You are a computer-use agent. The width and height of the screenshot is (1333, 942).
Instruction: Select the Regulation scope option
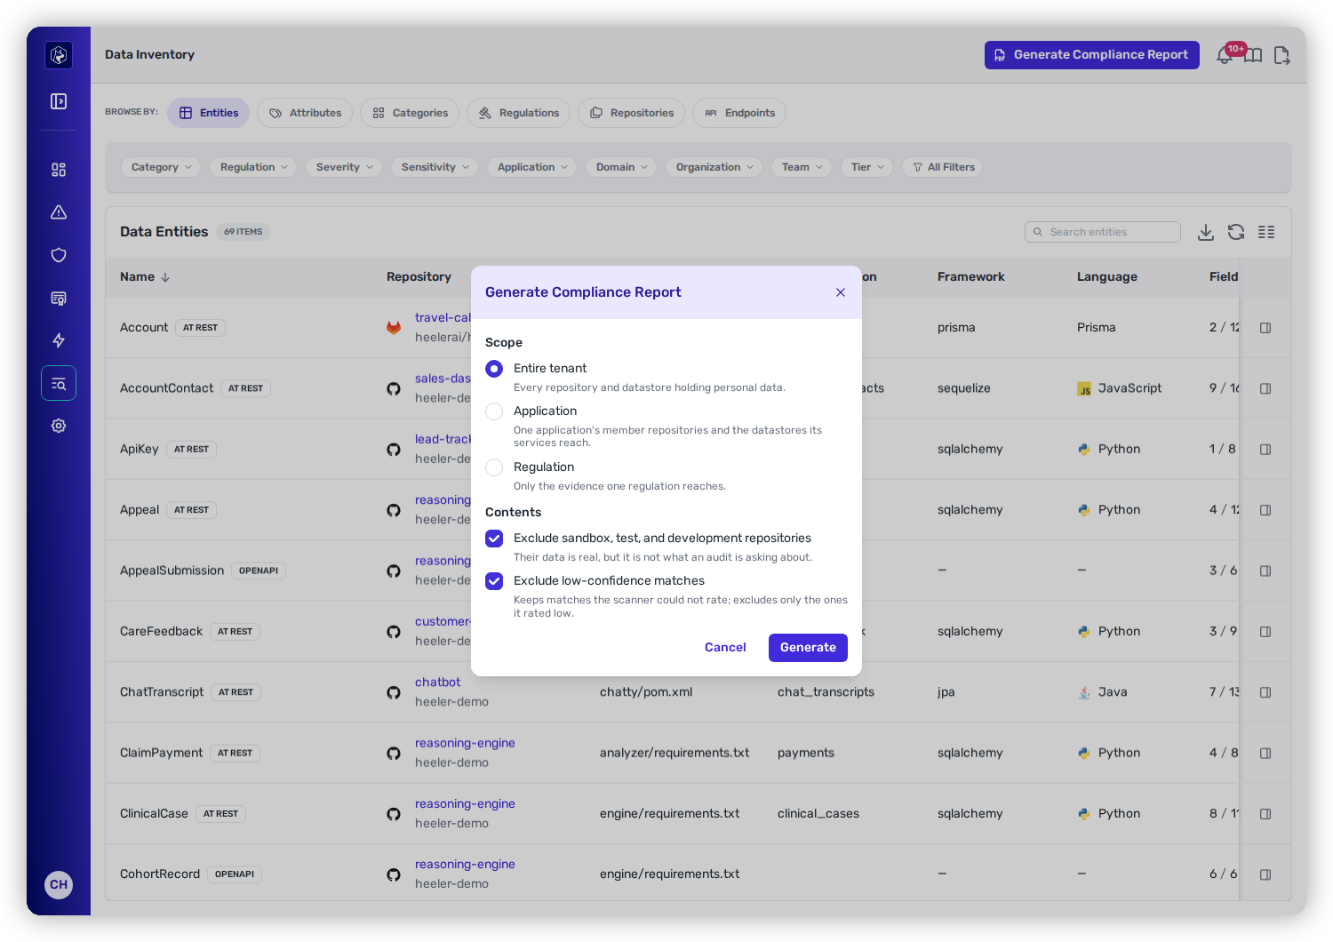pos(494,467)
